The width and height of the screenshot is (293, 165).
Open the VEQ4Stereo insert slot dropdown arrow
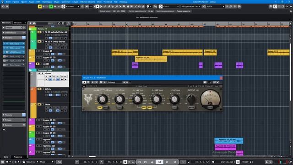click(x=23, y=52)
